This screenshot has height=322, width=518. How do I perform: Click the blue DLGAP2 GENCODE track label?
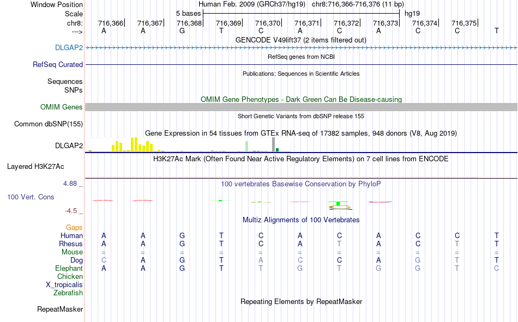point(69,47)
